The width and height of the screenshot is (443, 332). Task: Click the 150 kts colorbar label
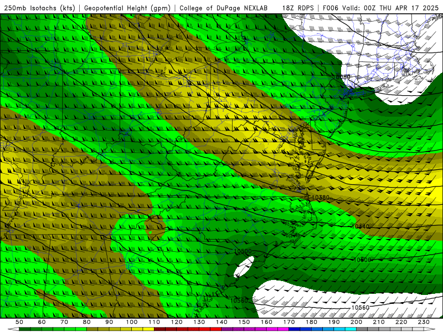[244, 322]
